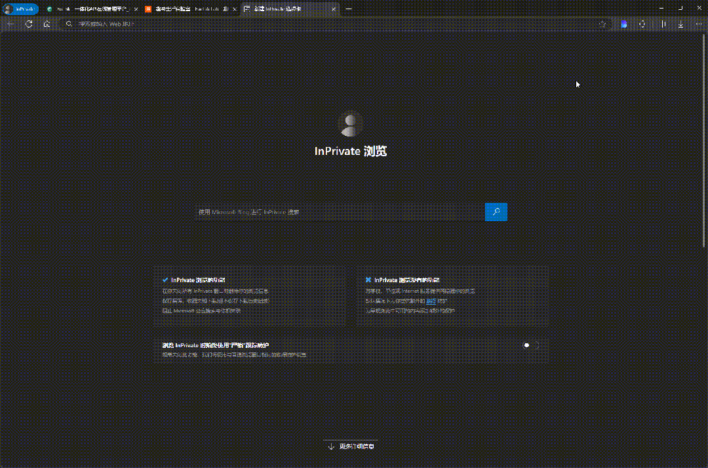Open the home page via the home icon

pos(47,24)
